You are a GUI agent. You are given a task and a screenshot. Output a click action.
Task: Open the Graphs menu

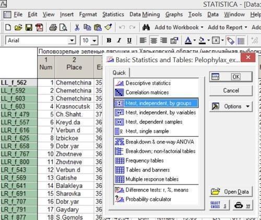point(174,15)
